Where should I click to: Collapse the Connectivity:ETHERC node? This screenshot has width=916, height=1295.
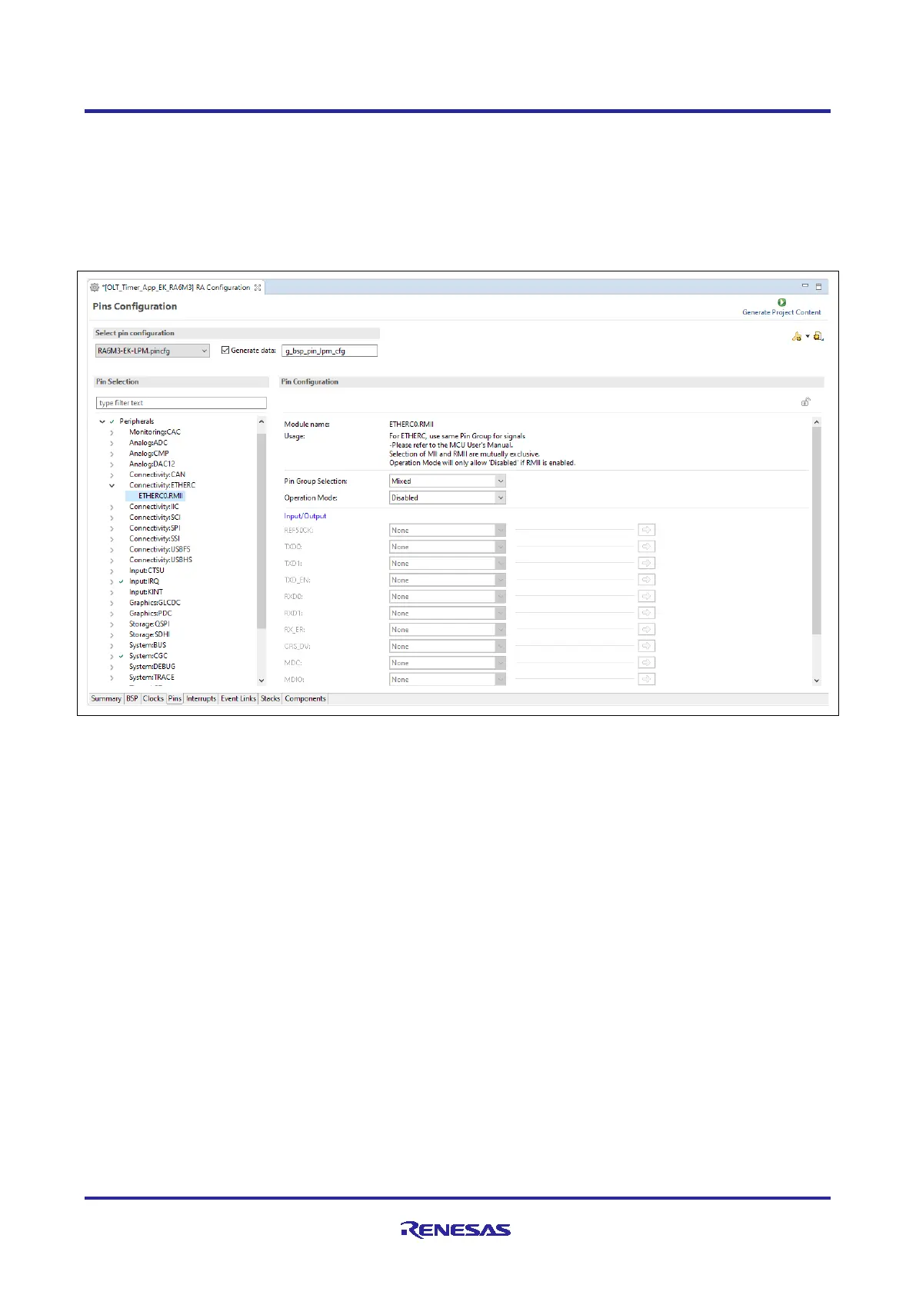pos(112,485)
